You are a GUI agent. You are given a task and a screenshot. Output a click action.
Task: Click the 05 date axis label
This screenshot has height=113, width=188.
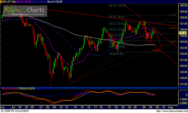[32, 107]
